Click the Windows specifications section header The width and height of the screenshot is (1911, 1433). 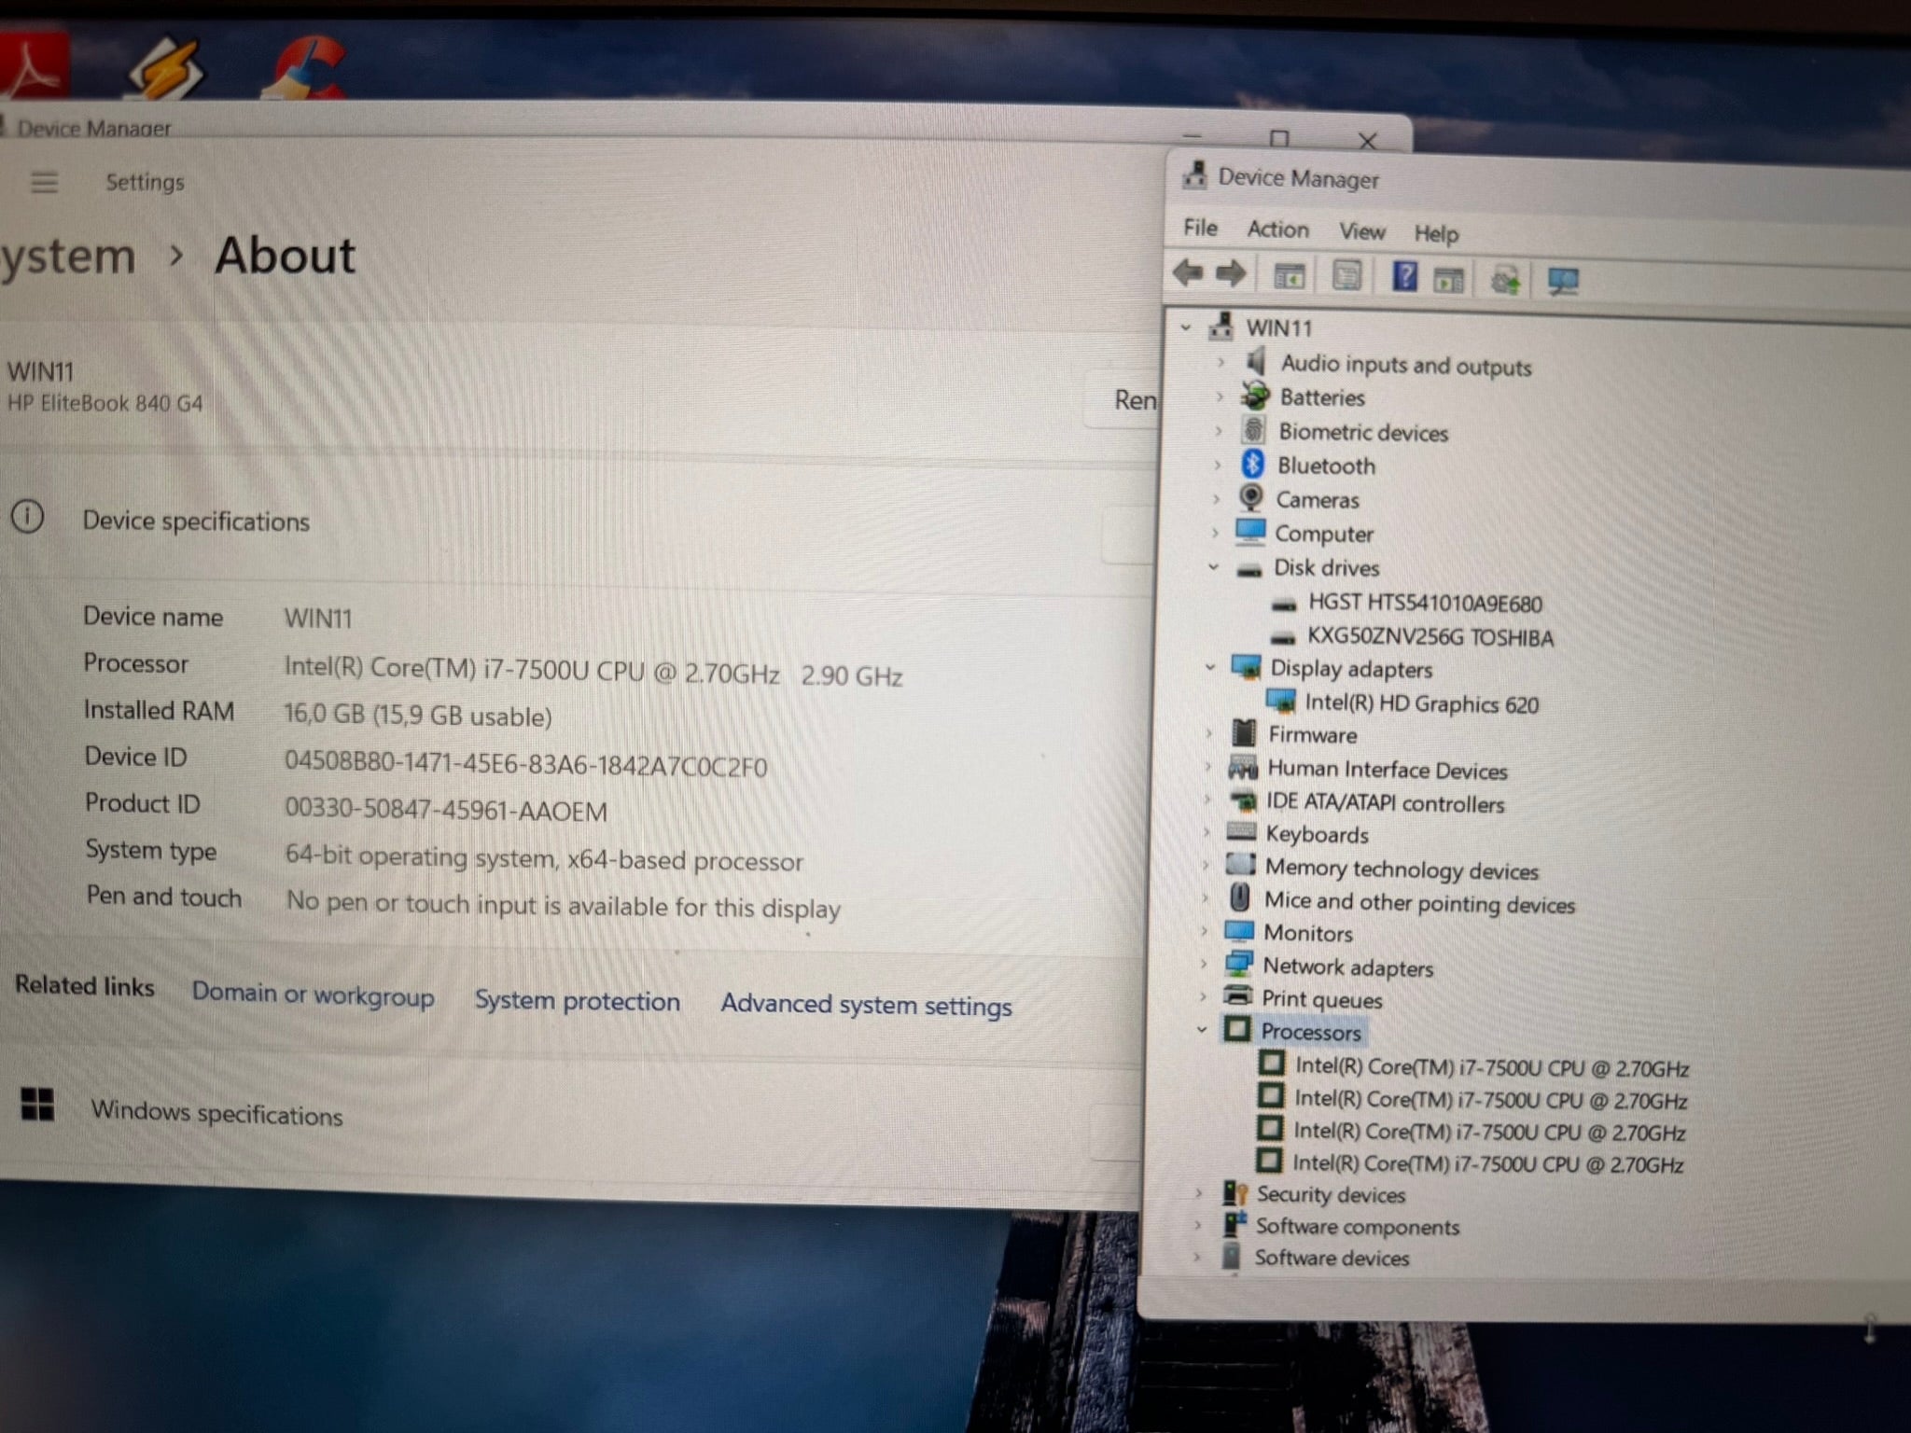coord(216,1113)
